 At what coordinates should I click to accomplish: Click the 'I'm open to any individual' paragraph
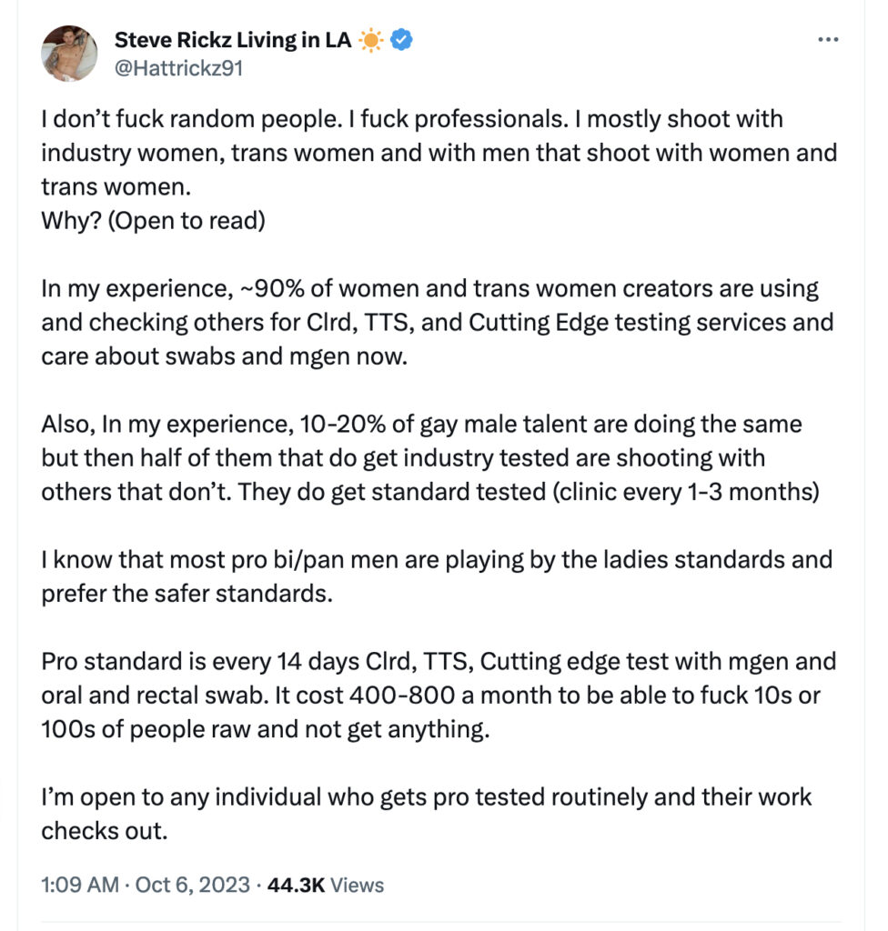pos(426,814)
